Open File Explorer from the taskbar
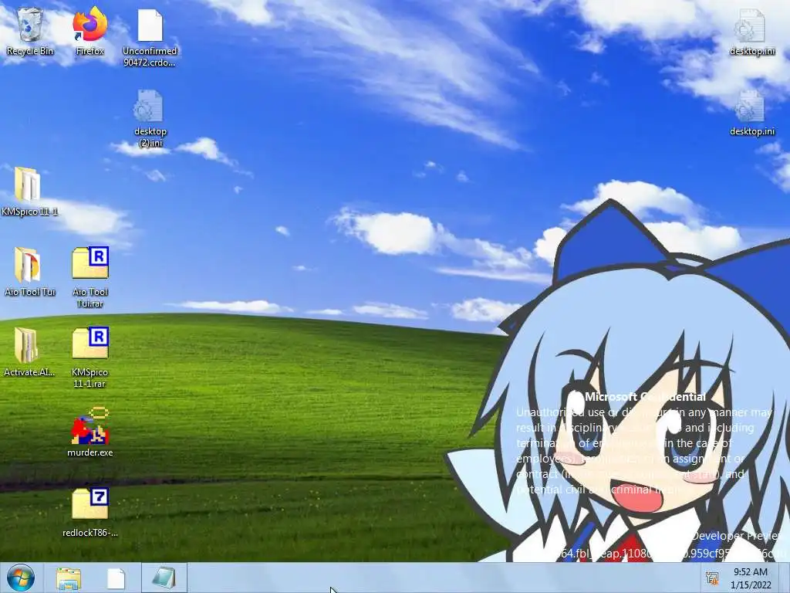The width and height of the screenshot is (790, 593). pos(69,579)
